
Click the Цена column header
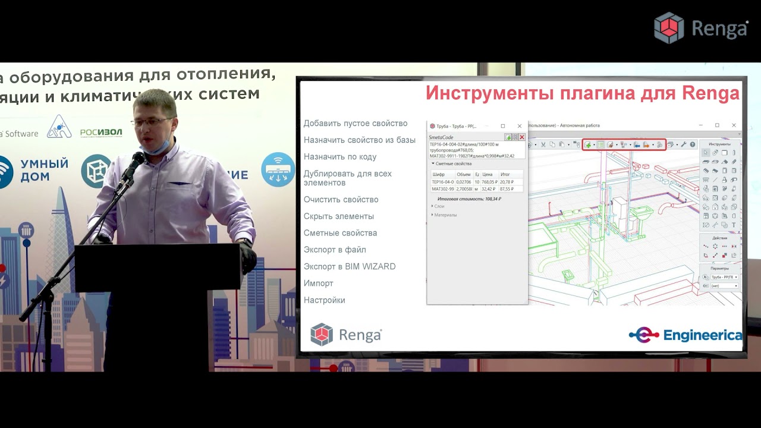pos(490,174)
